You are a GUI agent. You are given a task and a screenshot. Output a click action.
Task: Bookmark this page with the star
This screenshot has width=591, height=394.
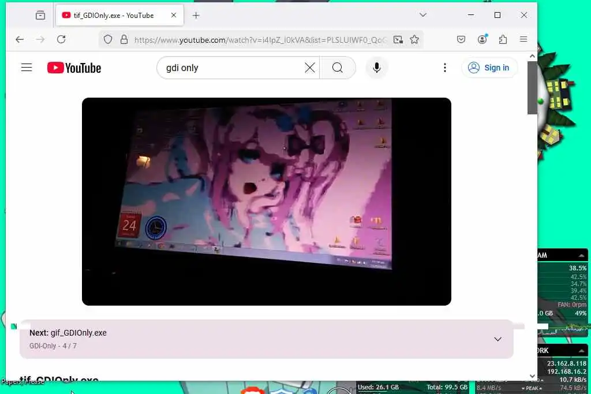[x=414, y=39]
